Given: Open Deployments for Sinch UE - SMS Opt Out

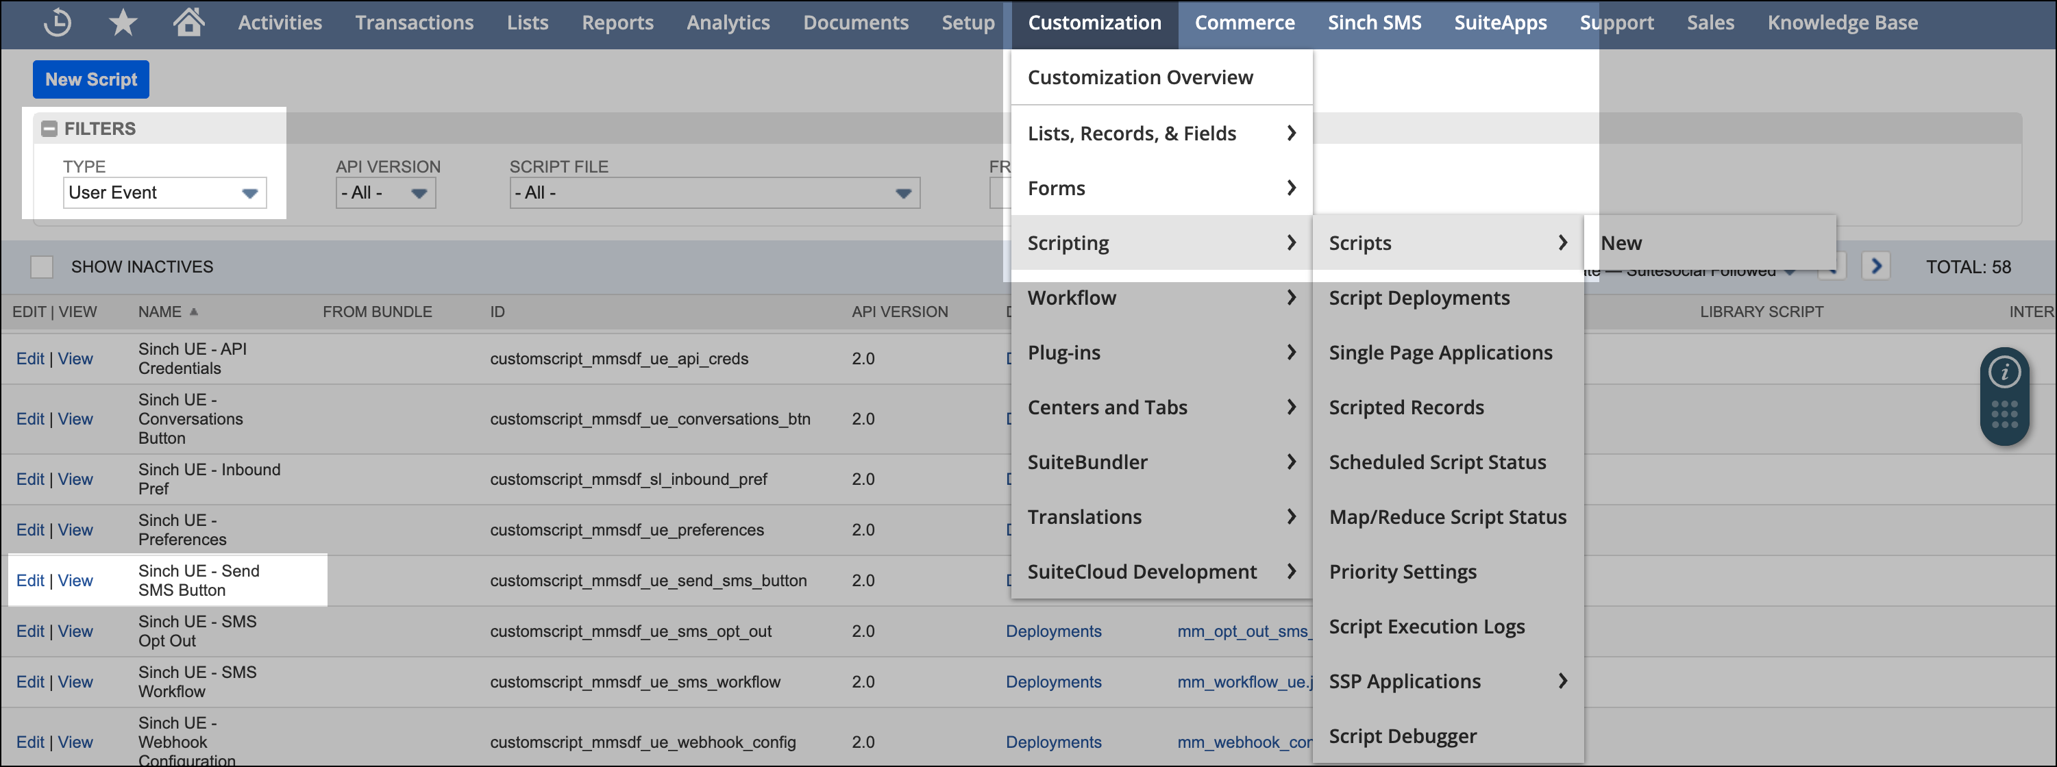Looking at the screenshot, I should pyautogui.click(x=1053, y=631).
